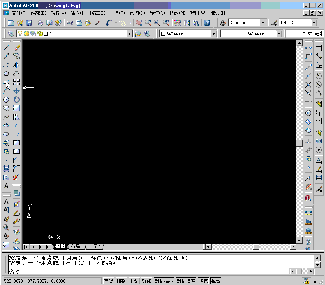The width and height of the screenshot is (325, 285).
Task: Open the 0.50 毫米 lineweight control
Action: click(305, 34)
